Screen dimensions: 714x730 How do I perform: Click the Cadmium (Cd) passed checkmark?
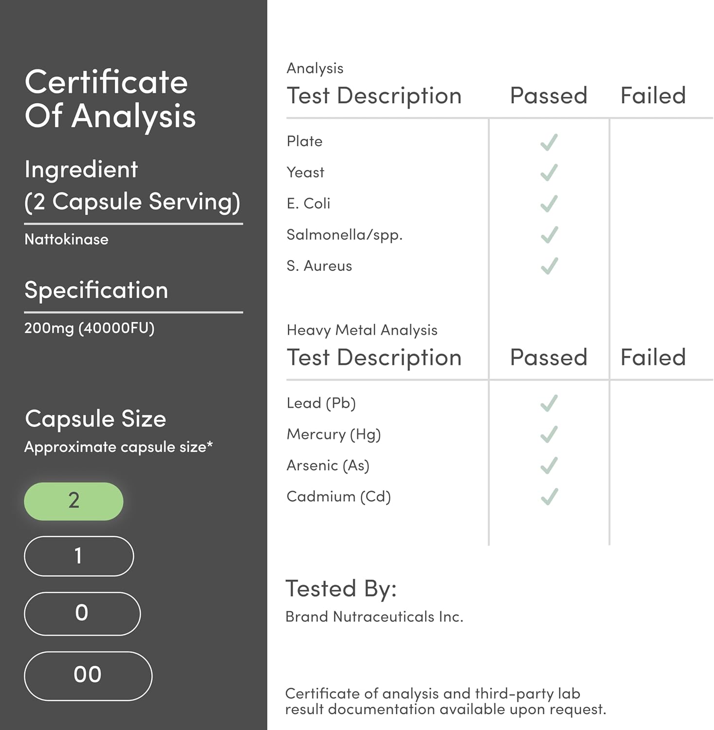[x=549, y=497]
